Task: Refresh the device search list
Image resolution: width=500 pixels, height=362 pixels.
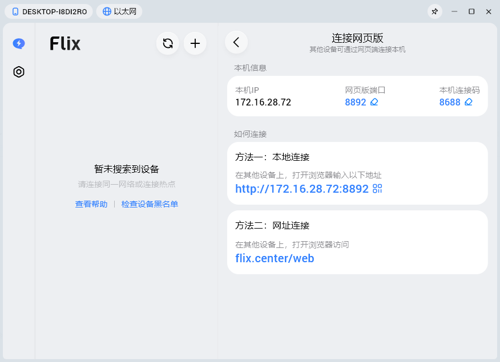Action: (x=168, y=43)
